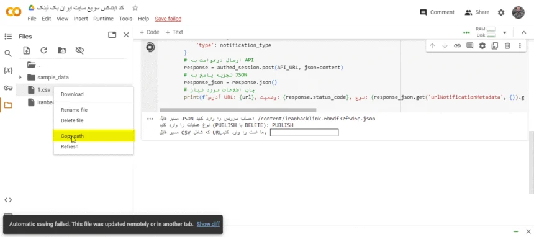Toggle show hidden files eye icon
This screenshot has height=237, width=534.
click(79, 50)
